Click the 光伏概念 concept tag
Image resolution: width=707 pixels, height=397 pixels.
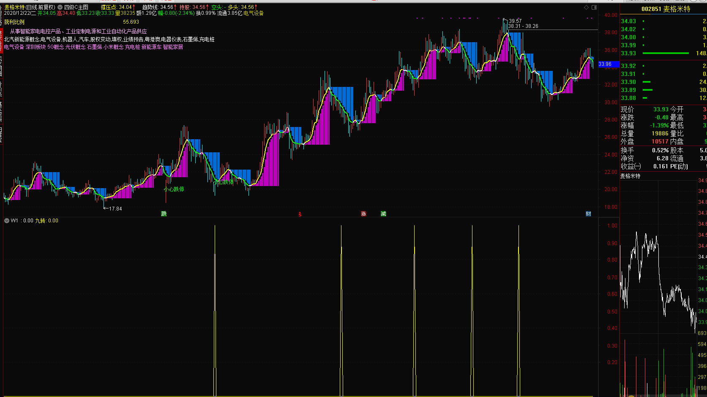(75, 47)
